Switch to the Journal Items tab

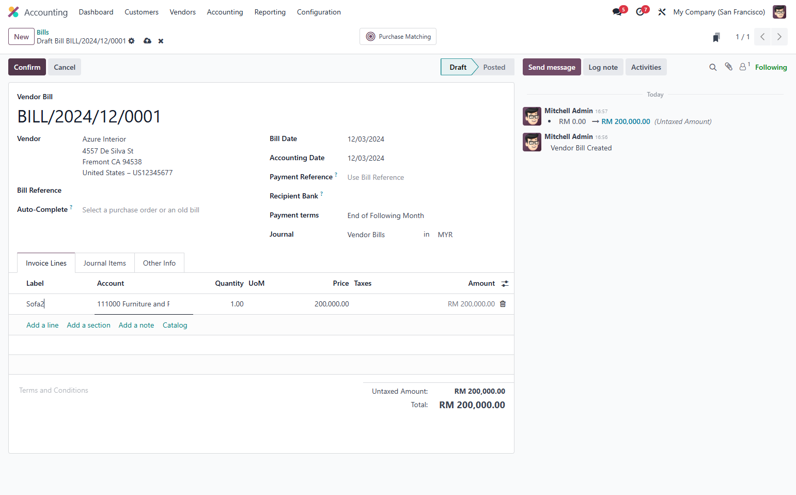[105, 263]
